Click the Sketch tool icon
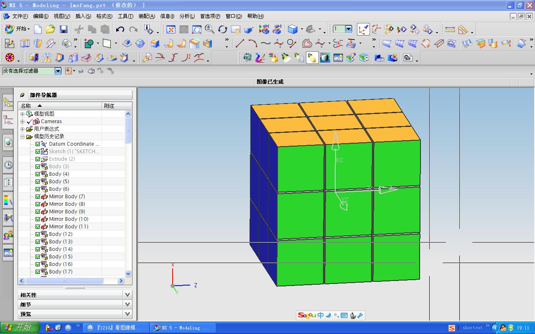The height and width of the screenshot is (334, 535). pos(9,43)
